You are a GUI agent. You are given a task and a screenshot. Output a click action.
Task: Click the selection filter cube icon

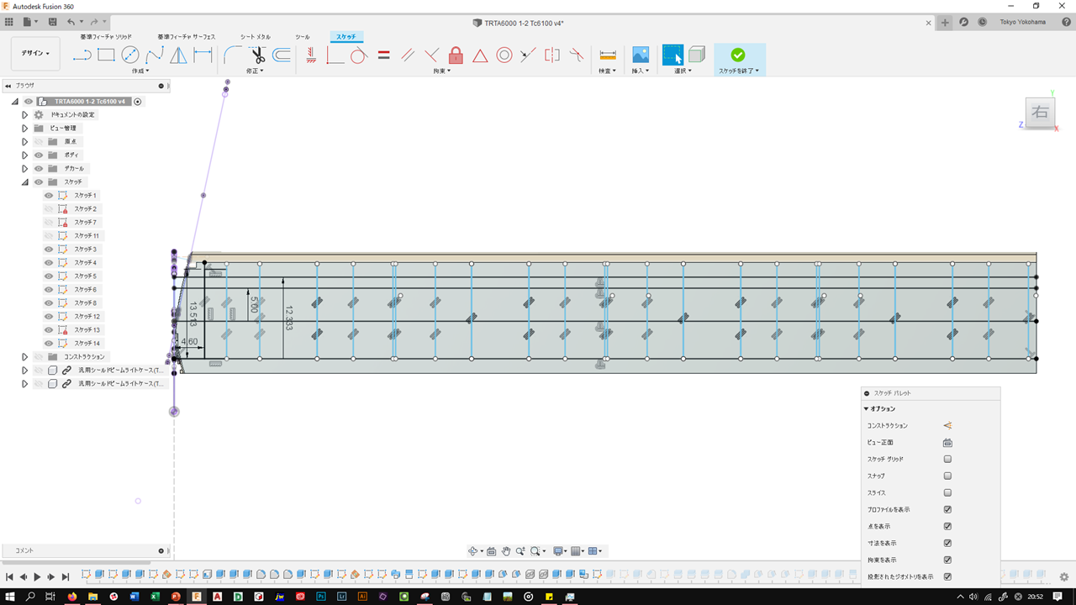(x=697, y=55)
